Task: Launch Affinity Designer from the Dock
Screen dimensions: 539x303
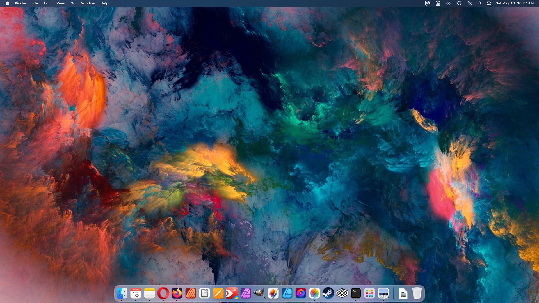Action: (x=287, y=293)
